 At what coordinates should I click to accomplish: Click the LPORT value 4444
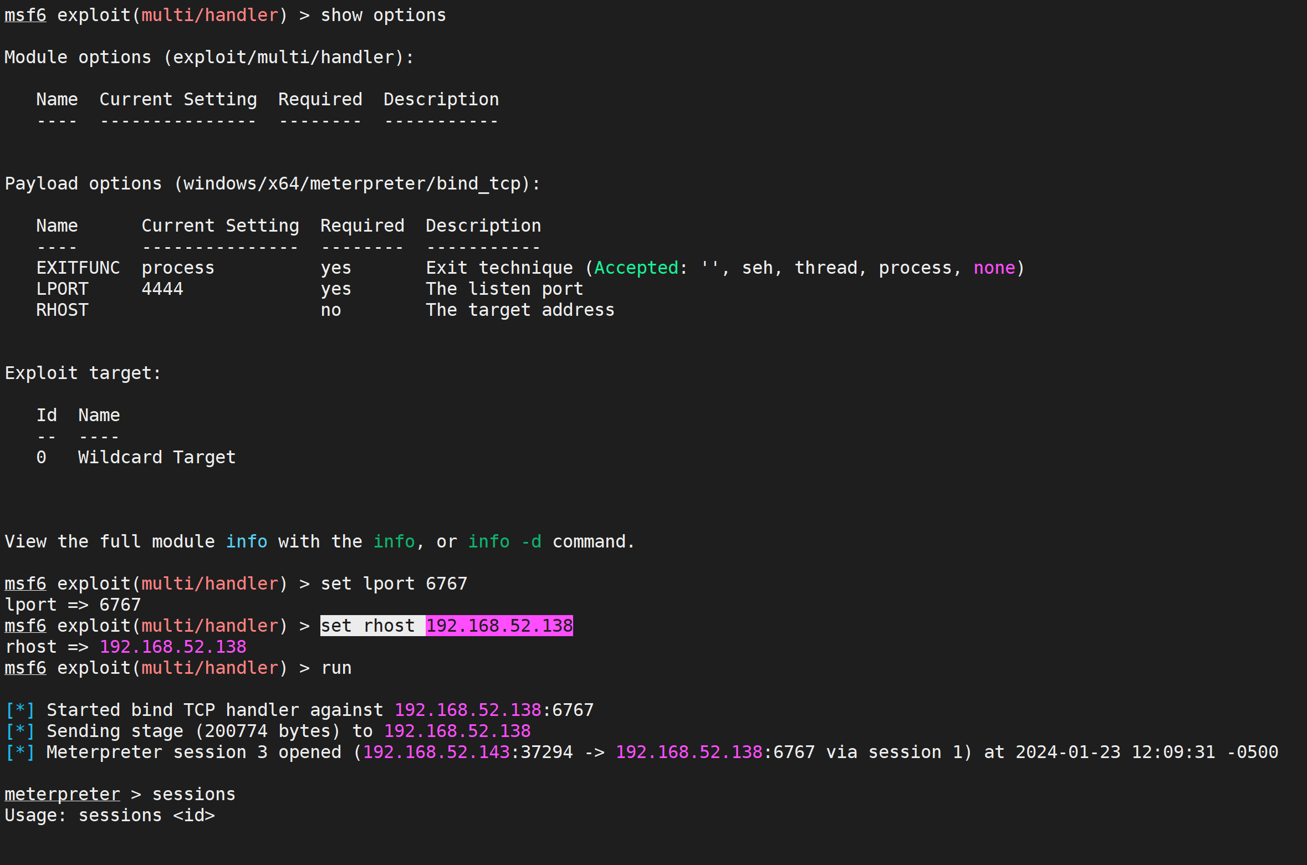tap(162, 289)
